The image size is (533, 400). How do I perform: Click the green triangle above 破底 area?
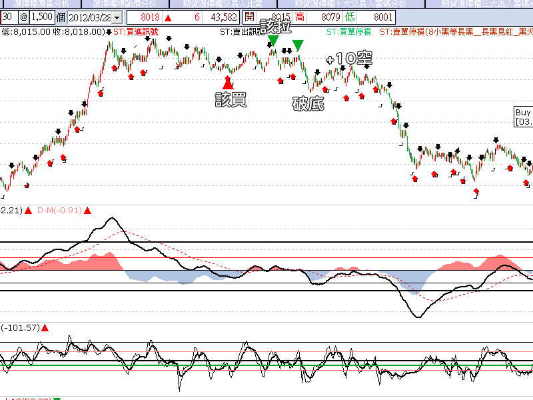(x=298, y=45)
